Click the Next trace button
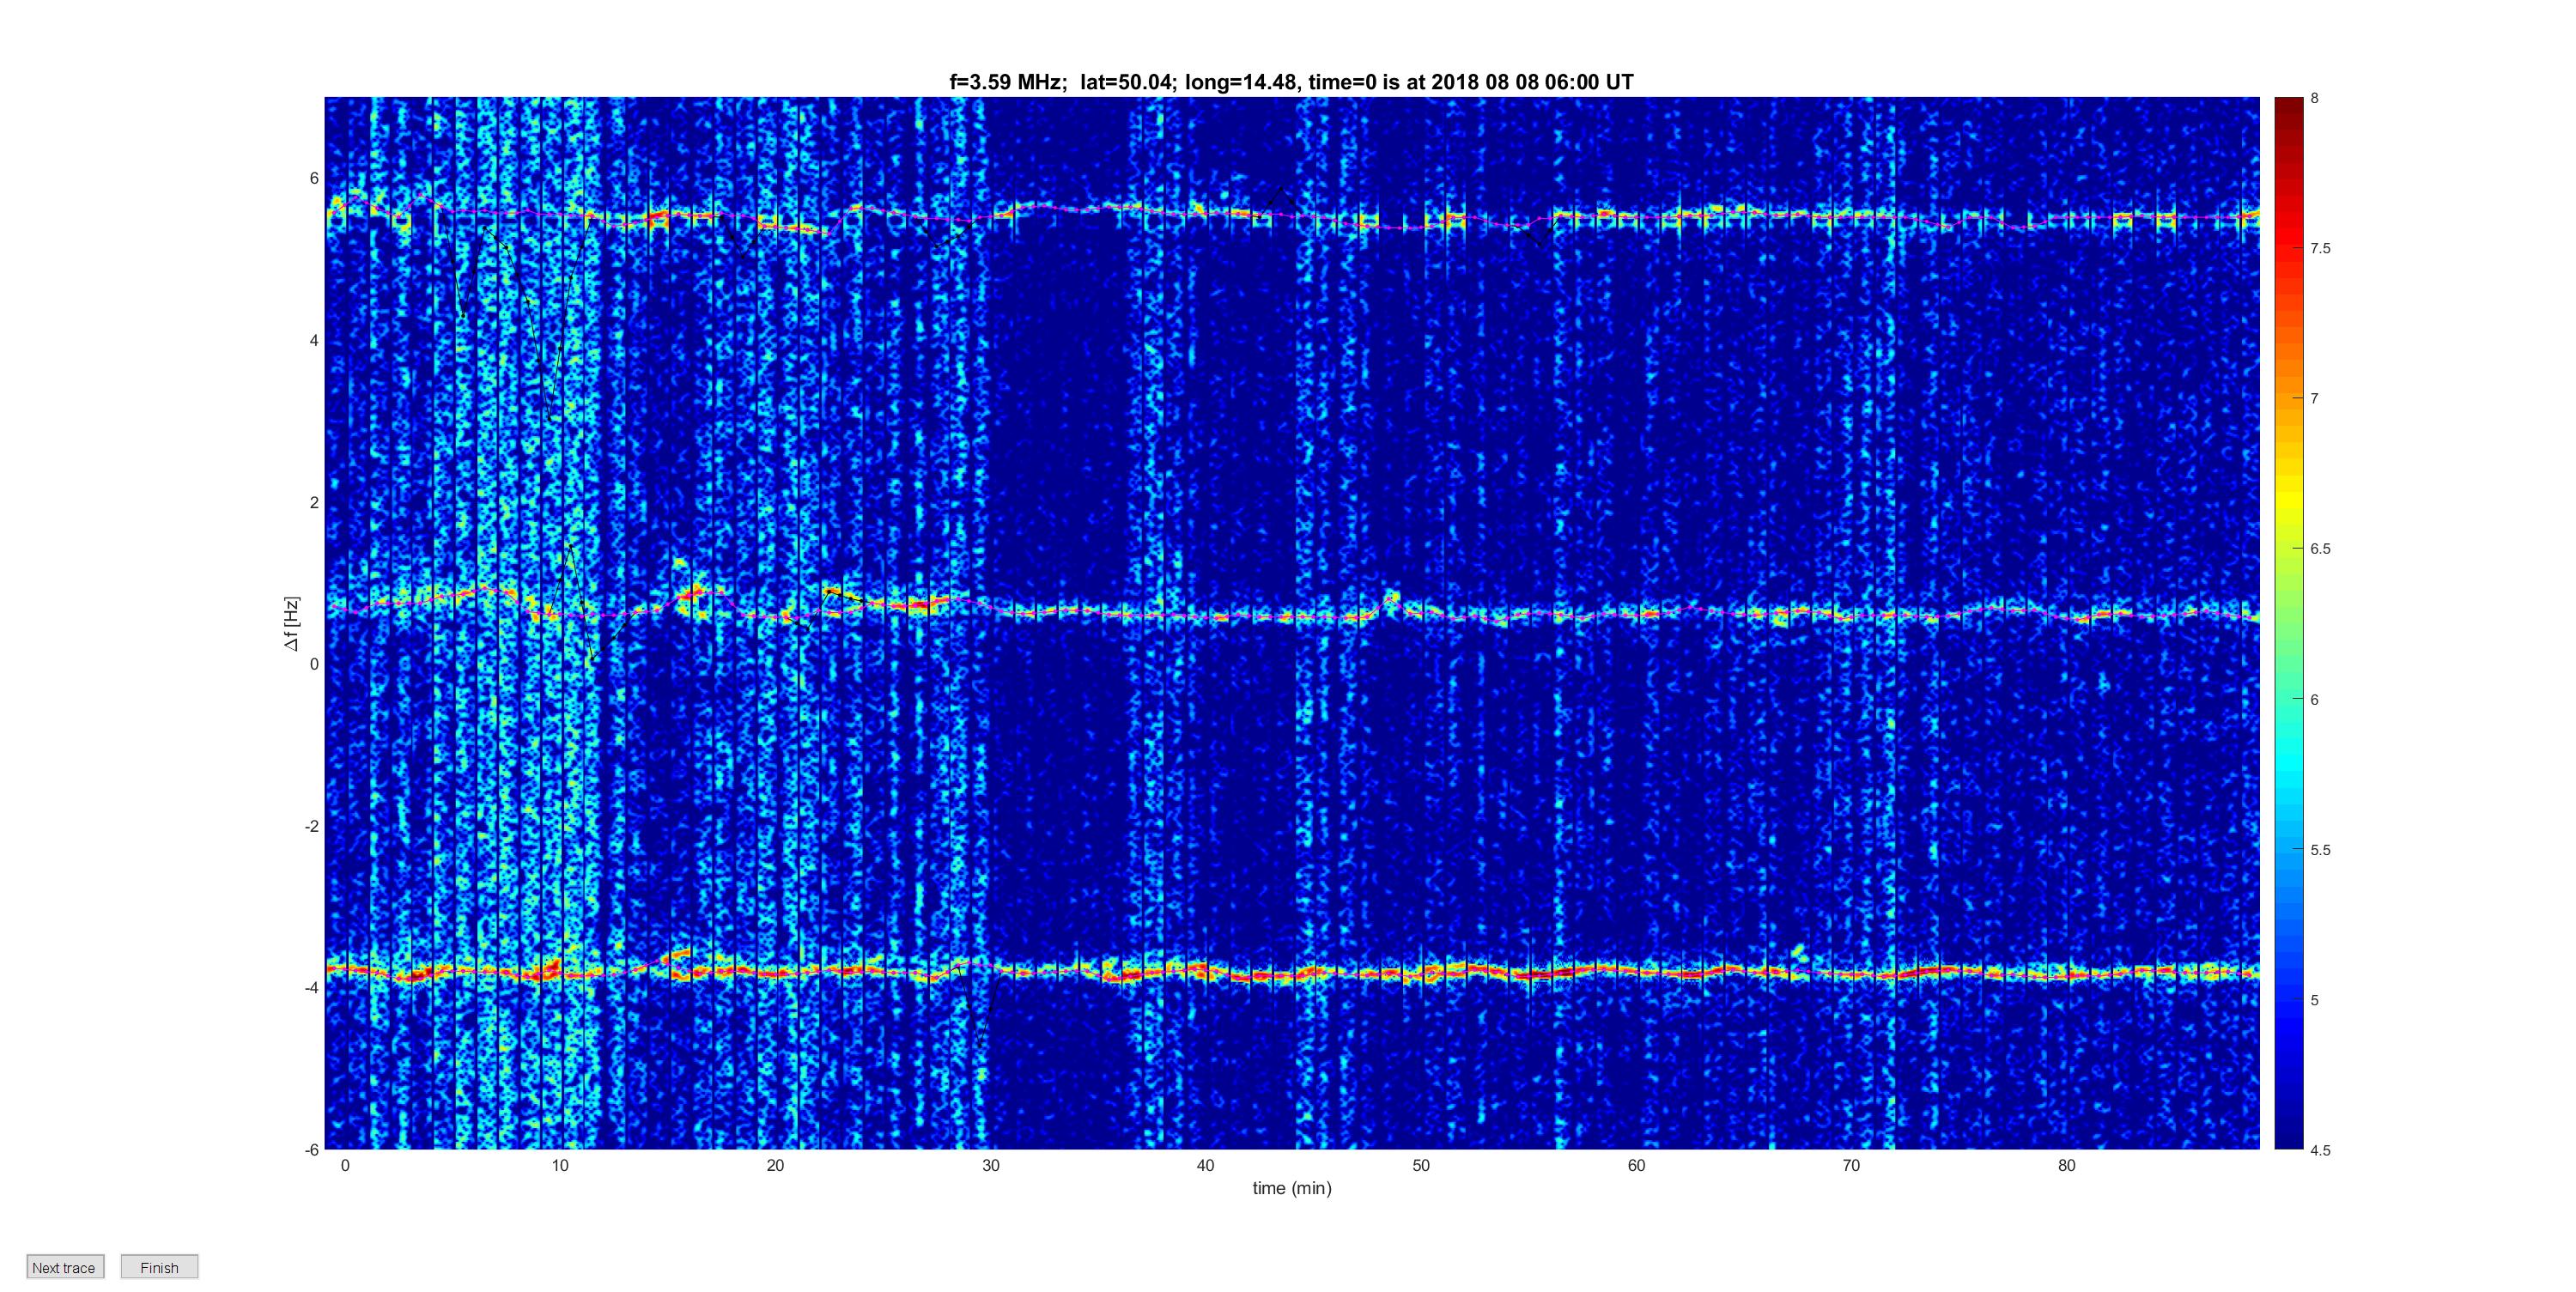Viewport: 2576px width, 1292px height. point(65,1267)
